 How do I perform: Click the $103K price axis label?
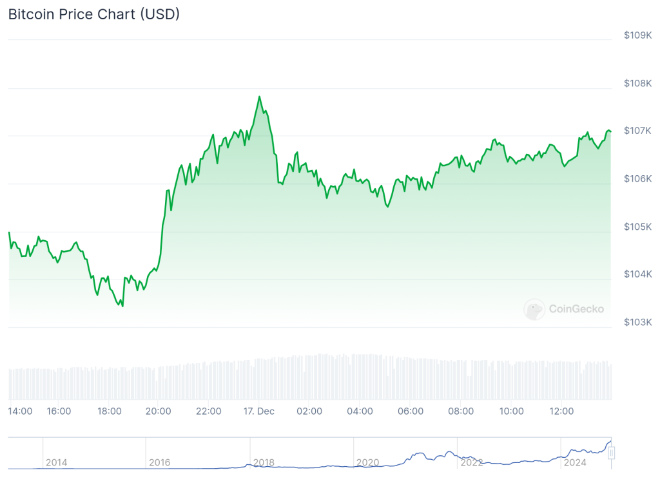(x=637, y=322)
